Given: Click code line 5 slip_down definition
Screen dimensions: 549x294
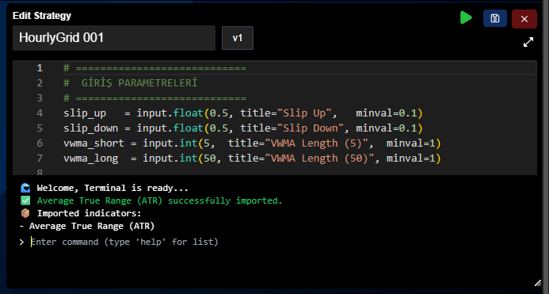Looking at the screenshot, I should click(x=243, y=128).
